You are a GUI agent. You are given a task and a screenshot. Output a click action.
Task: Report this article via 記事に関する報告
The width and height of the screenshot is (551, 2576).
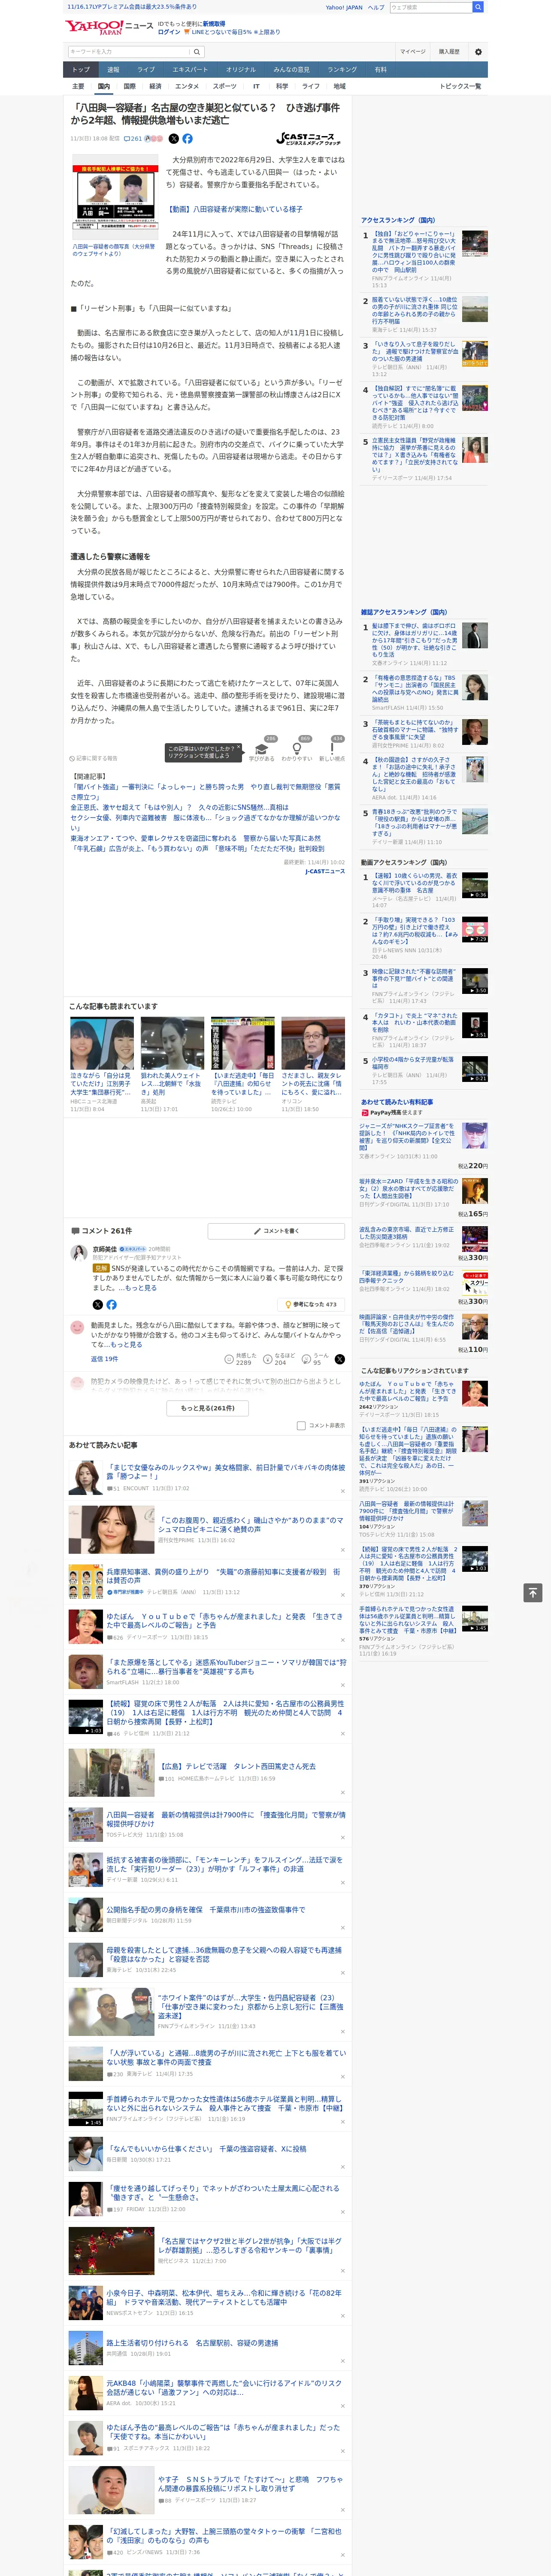coord(93,758)
